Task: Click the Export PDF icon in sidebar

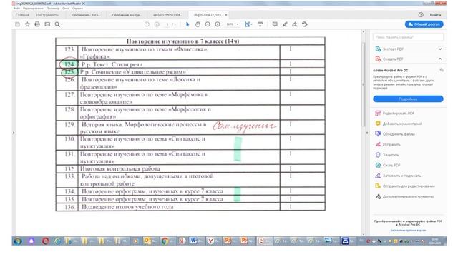Action: click(378, 49)
